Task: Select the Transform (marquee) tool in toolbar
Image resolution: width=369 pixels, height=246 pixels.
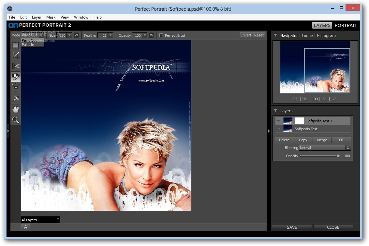Action: [16, 45]
